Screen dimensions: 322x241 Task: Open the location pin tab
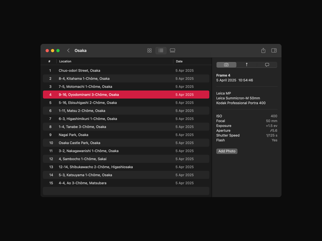[x=247, y=65]
